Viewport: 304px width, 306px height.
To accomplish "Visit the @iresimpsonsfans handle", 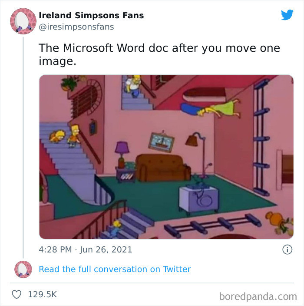I will 76,27.
